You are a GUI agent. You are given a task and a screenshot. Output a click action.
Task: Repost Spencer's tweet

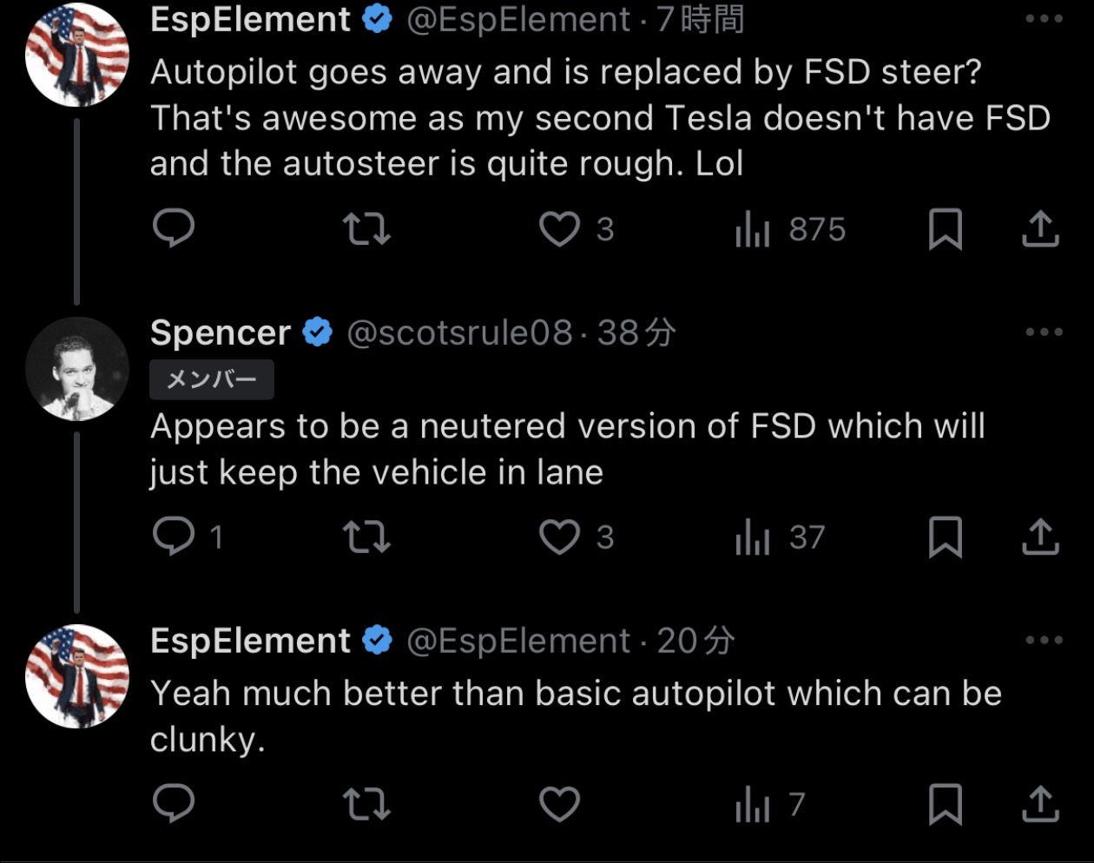pyautogui.click(x=366, y=537)
